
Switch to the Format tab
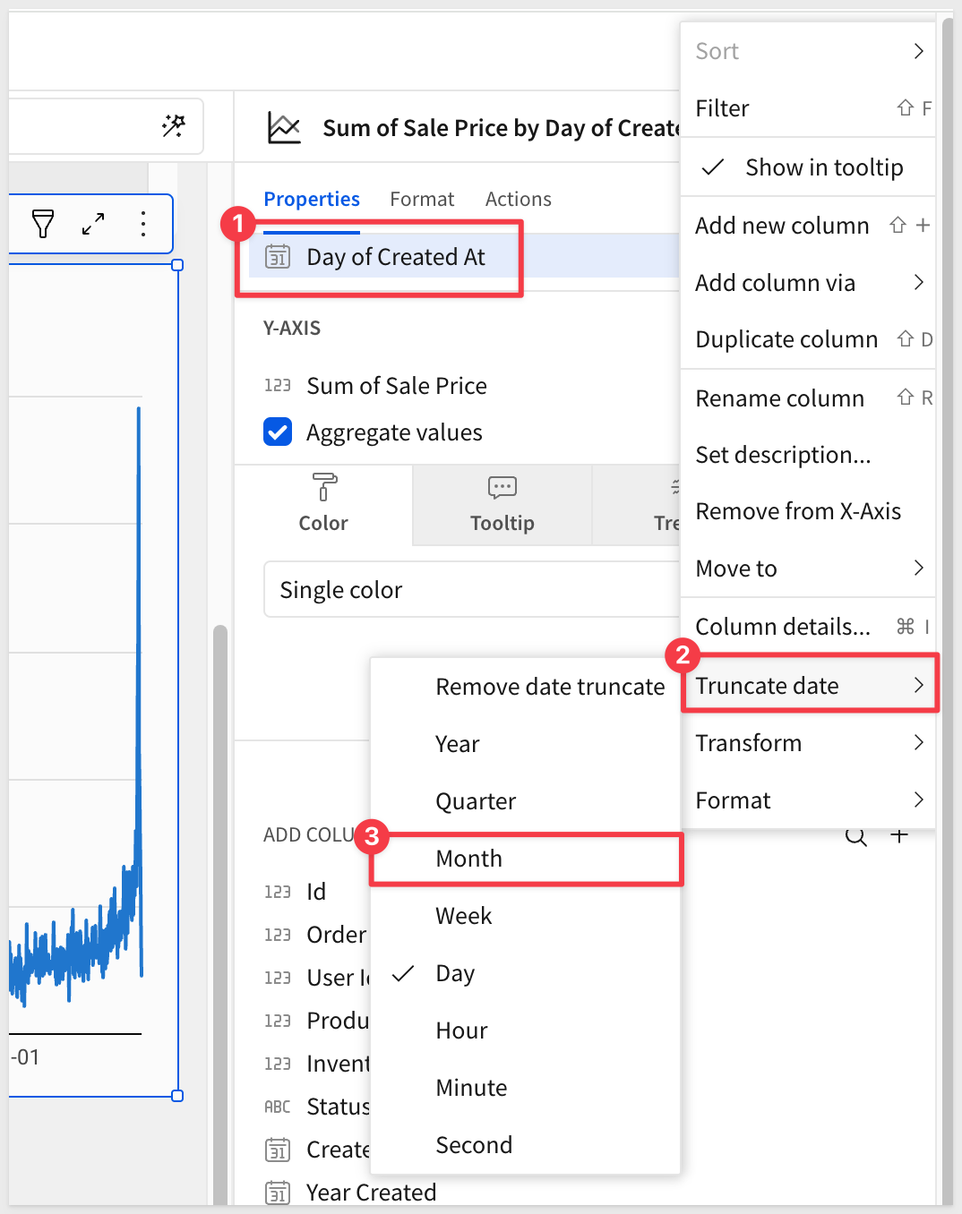point(422,199)
